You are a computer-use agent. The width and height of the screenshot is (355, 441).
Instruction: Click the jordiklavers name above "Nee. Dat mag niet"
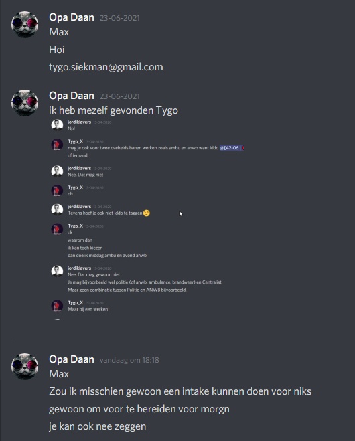pyautogui.click(x=80, y=168)
